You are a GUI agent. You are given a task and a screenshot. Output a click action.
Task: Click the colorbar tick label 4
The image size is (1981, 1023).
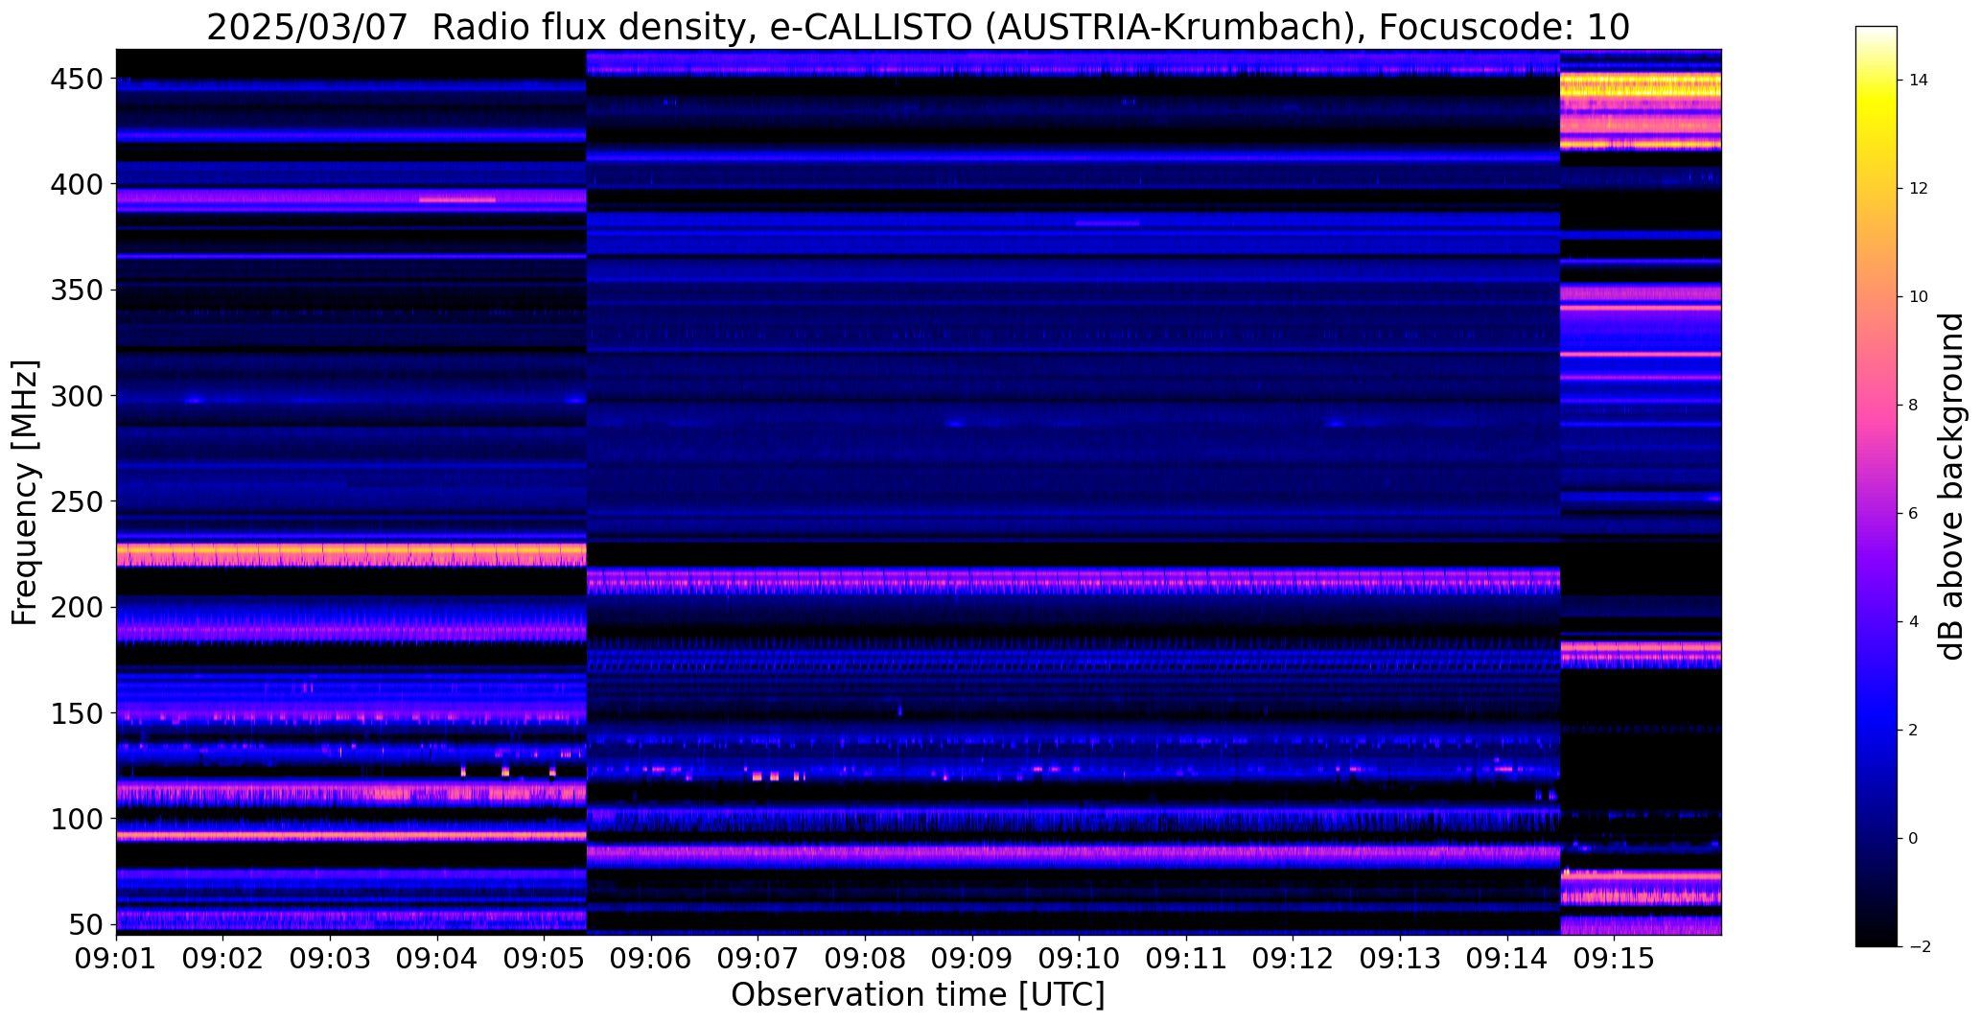1914,621
